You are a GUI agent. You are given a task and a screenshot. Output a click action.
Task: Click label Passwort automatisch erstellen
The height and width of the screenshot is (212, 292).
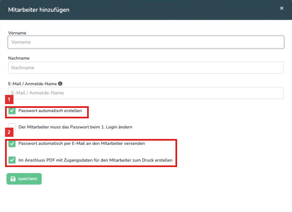(50, 111)
